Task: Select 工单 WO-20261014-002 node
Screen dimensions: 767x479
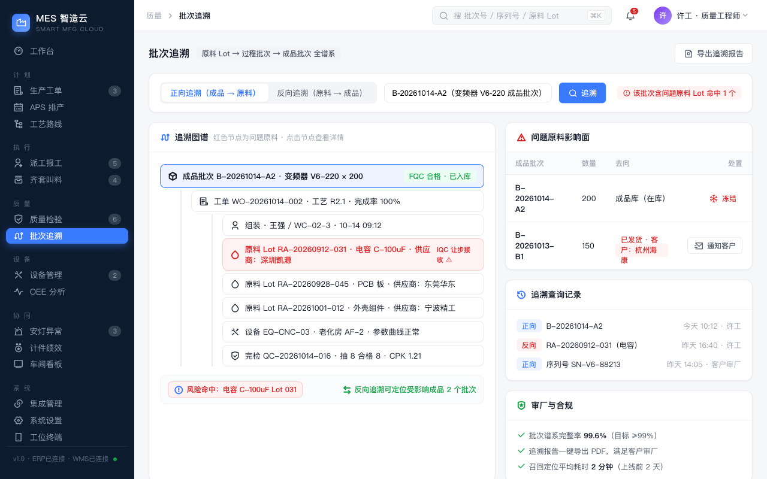Action: 337,201
